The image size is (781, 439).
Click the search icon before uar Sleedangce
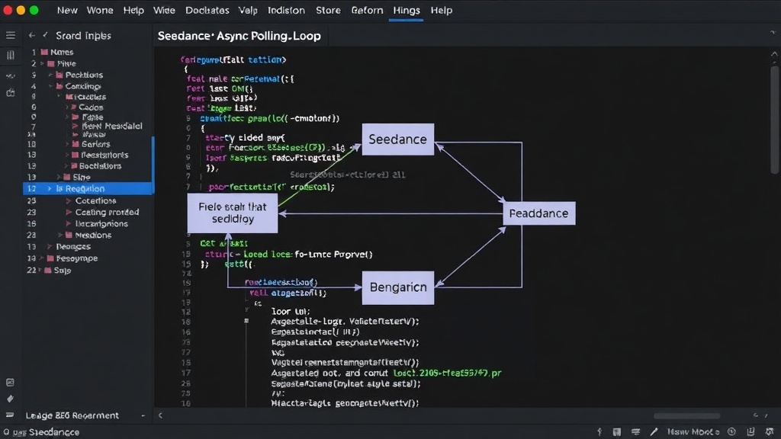(x=6, y=432)
